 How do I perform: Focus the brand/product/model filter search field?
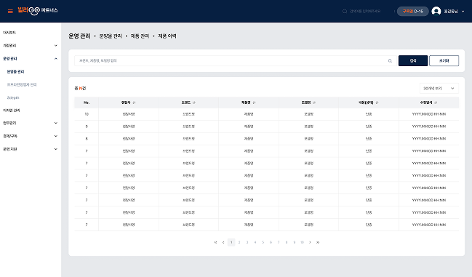[x=235, y=61]
